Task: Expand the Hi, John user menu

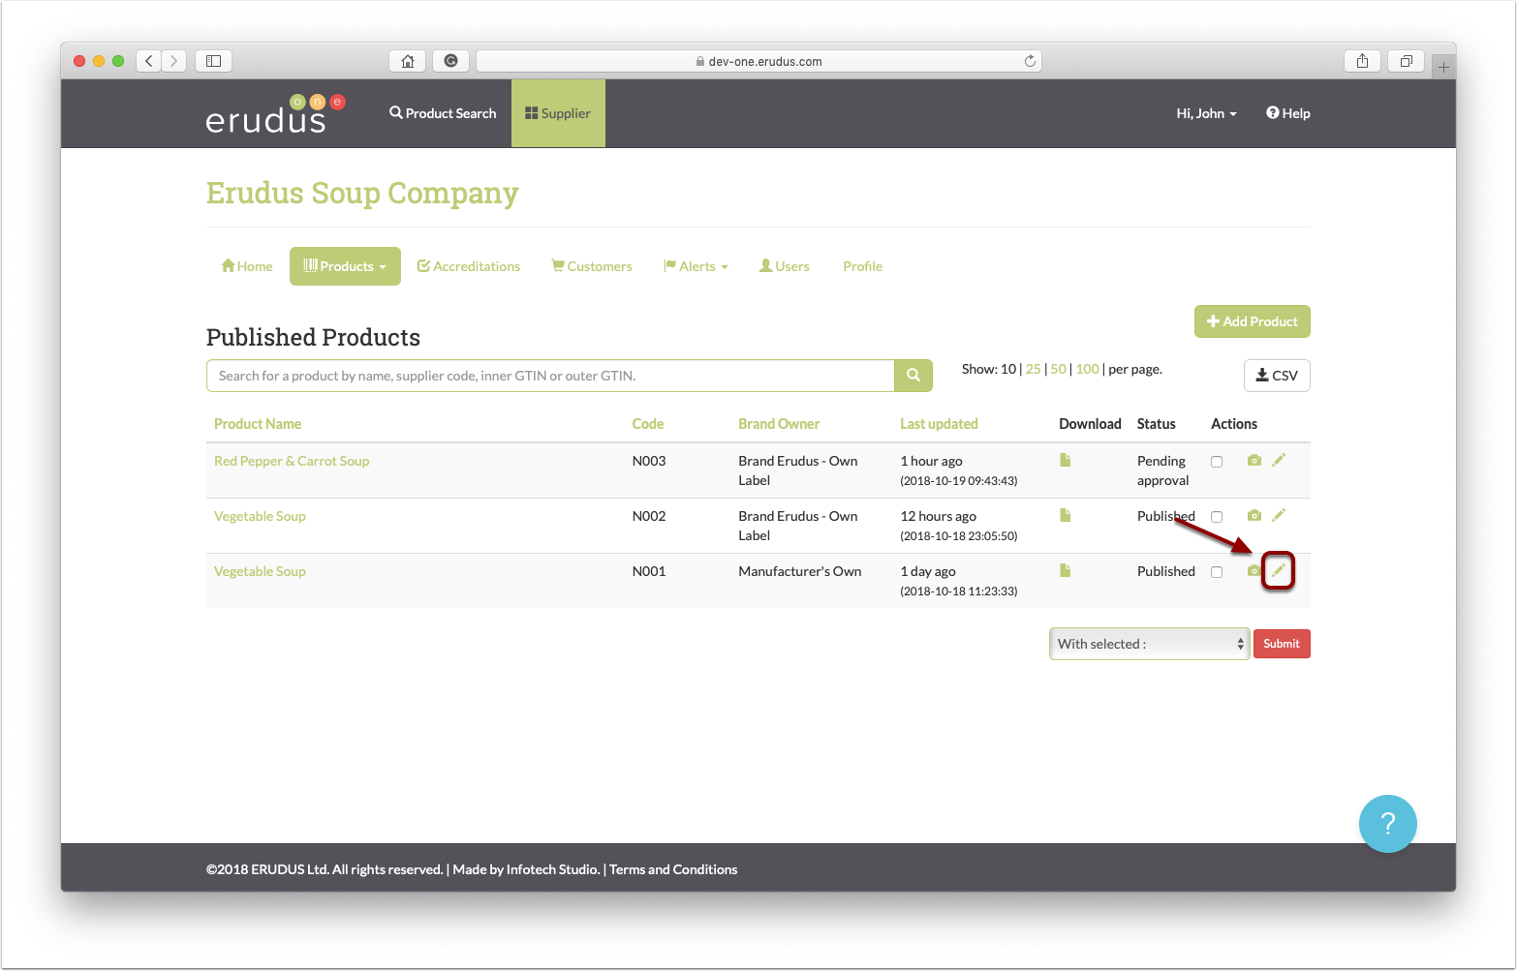Action: [x=1206, y=113]
